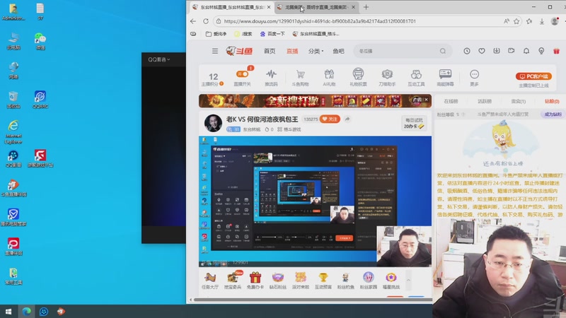Click the orange 关注 follow button
Image resolution: width=566 pixels, height=318 pixels.
330,119
